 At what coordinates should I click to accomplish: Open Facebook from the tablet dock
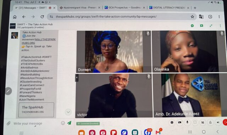147,132
